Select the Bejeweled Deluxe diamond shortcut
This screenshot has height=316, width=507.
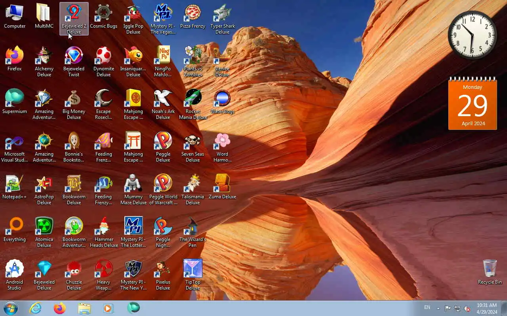click(44, 275)
